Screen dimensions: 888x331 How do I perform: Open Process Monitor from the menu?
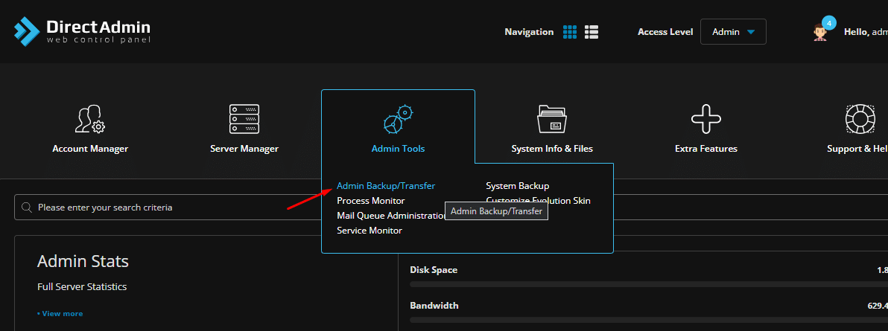pyautogui.click(x=370, y=200)
